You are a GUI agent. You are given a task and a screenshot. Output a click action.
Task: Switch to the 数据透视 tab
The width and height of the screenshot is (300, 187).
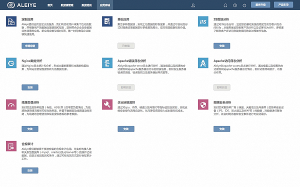pos(86,5)
